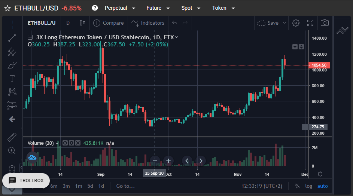The height and width of the screenshot is (196, 353).
Task: Enable auto scale mode
Action: coord(322,186)
